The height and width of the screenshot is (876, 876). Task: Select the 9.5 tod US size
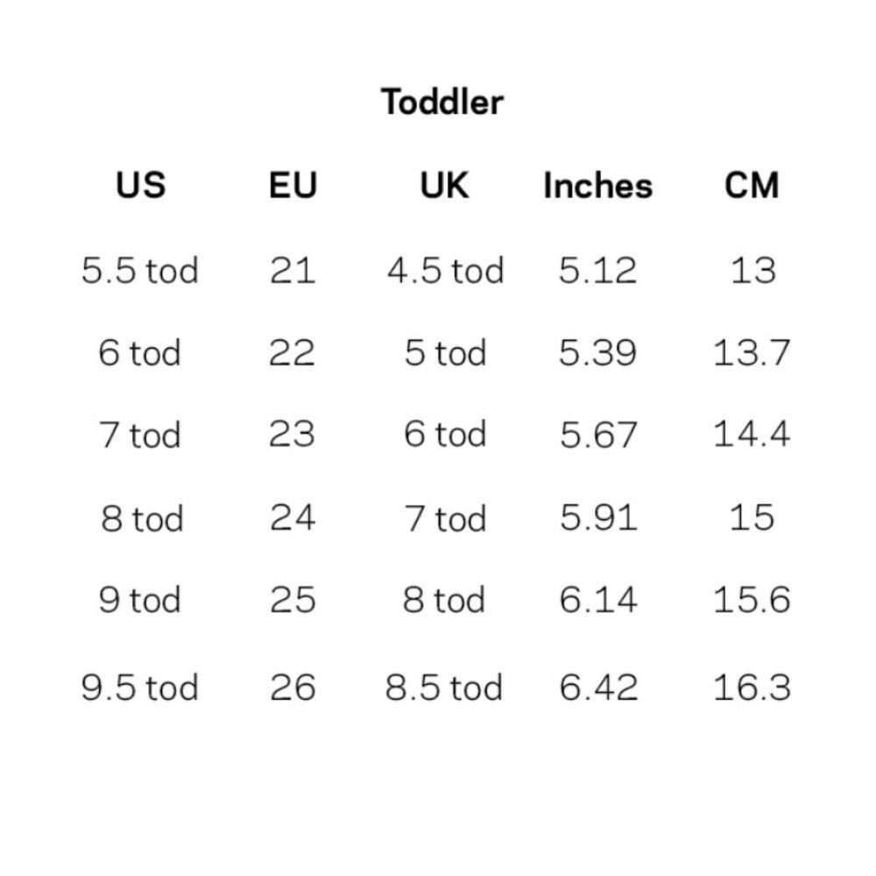coord(140,688)
